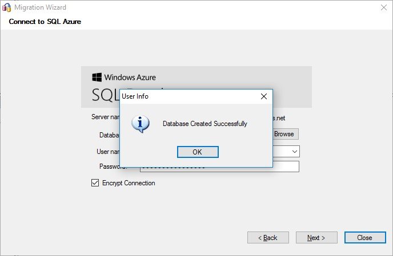Click the "Encrypt Connection" label
Viewport: 393px width, 256px height.
[129, 183]
